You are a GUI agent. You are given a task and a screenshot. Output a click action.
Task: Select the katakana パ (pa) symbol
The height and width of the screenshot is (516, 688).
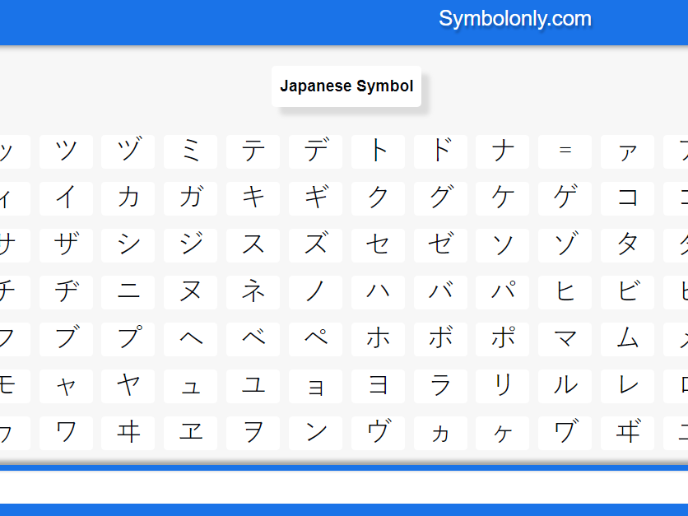tap(502, 292)
